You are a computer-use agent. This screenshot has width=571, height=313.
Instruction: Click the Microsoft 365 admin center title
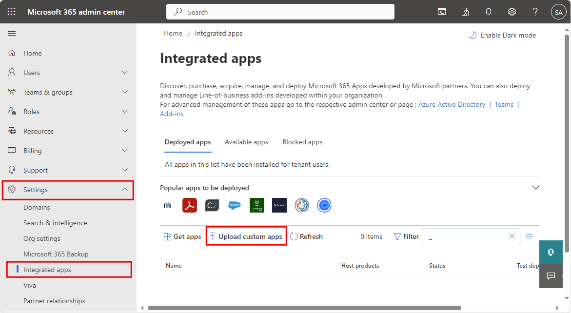(76, 12)
